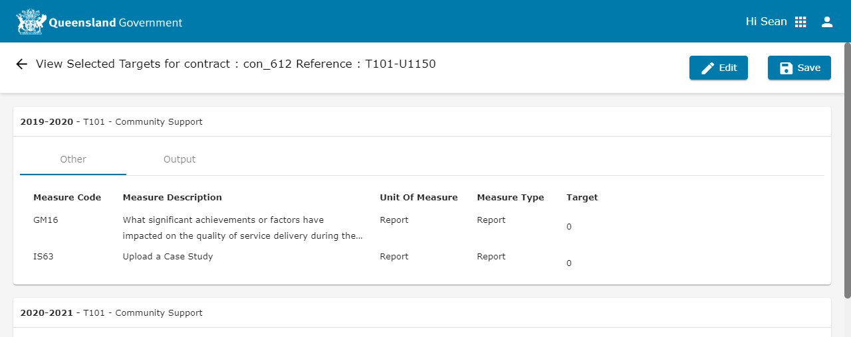
Task: Switch to the Output tab
Action: [x=180, y=159]
